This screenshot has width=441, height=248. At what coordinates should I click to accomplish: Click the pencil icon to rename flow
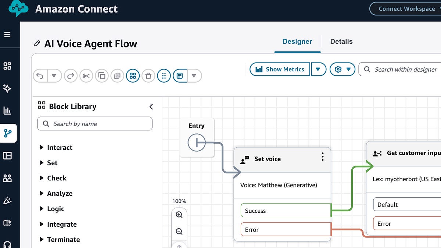(x=37, y=44)
